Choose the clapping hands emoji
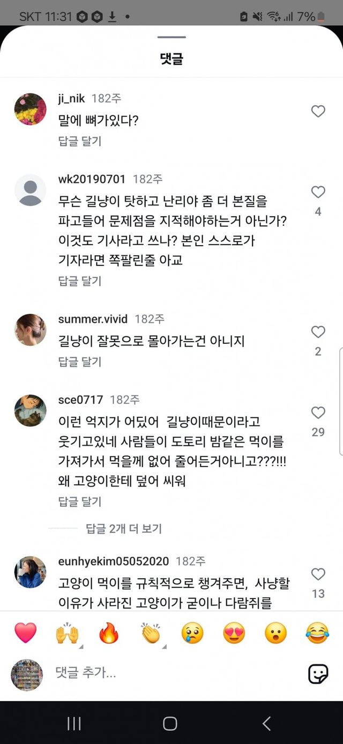 click(x=151, y=633)
